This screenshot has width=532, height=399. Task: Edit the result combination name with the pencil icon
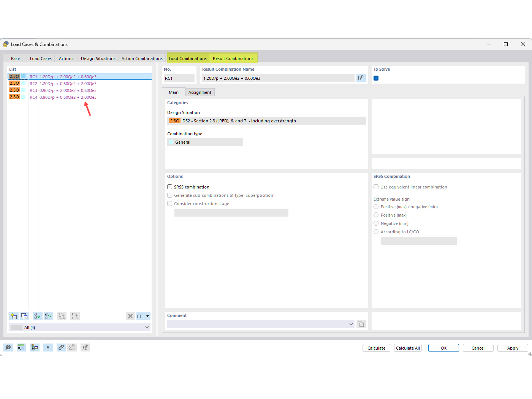tap(361, 78)
